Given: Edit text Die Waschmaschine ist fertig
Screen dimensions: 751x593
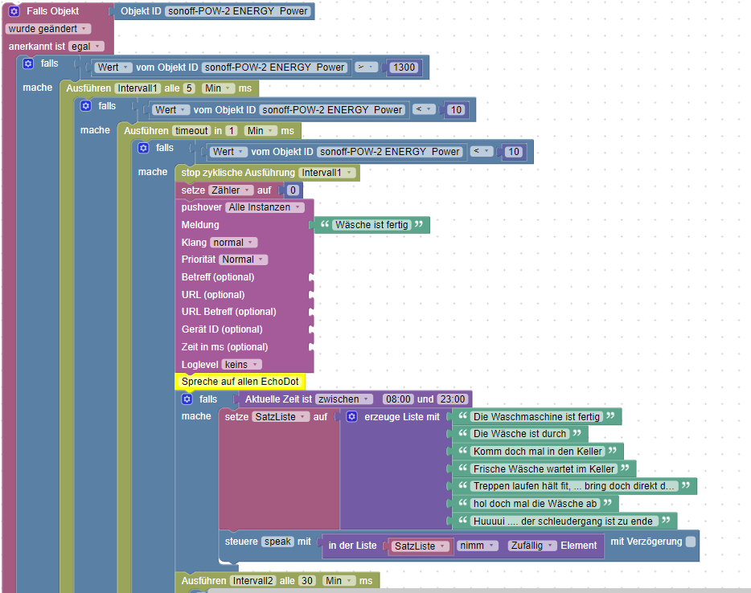Looking at the screenshot, I should point(536,417).
